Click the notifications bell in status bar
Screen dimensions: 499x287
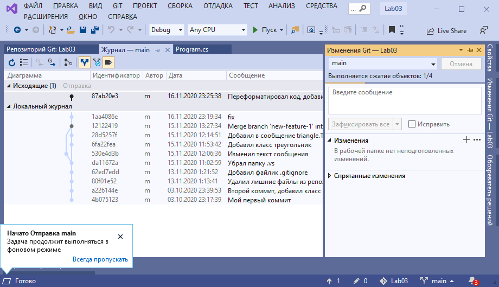tap(472, 281)
